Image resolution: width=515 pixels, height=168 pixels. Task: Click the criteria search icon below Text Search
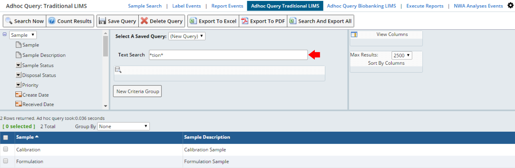point(118,70)
